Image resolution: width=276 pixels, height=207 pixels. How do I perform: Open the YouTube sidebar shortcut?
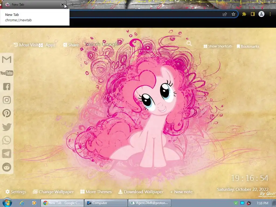(7, 73)
